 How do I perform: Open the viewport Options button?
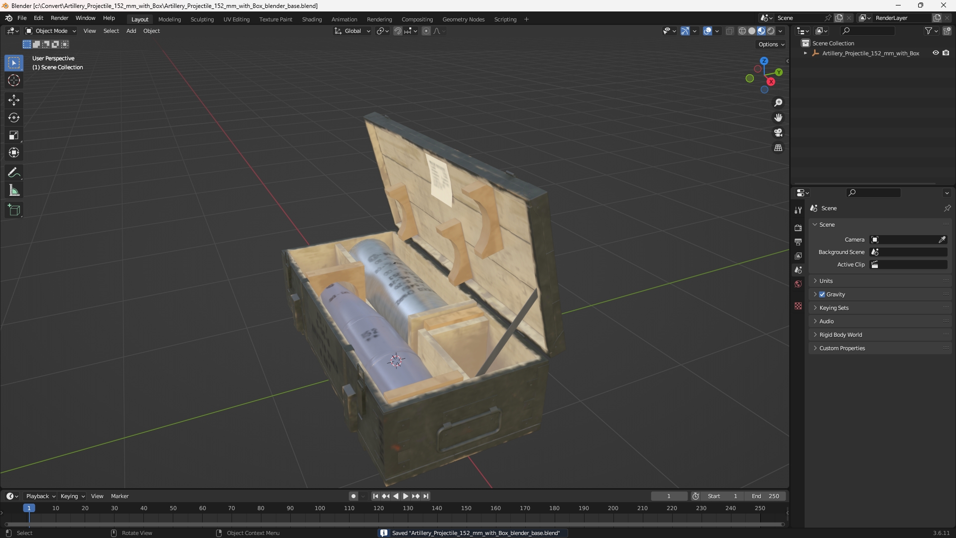(x=771, y=44)
